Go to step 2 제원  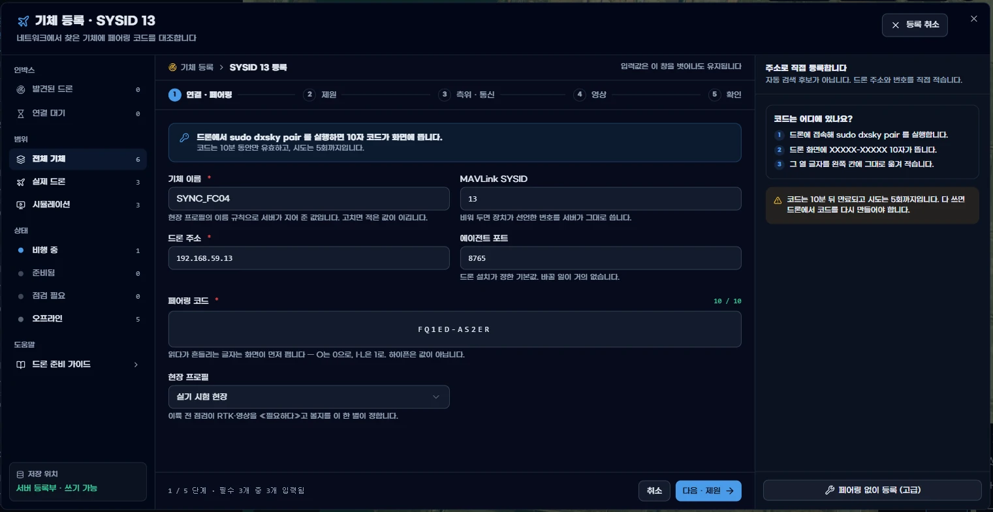(x=320, y=95)
